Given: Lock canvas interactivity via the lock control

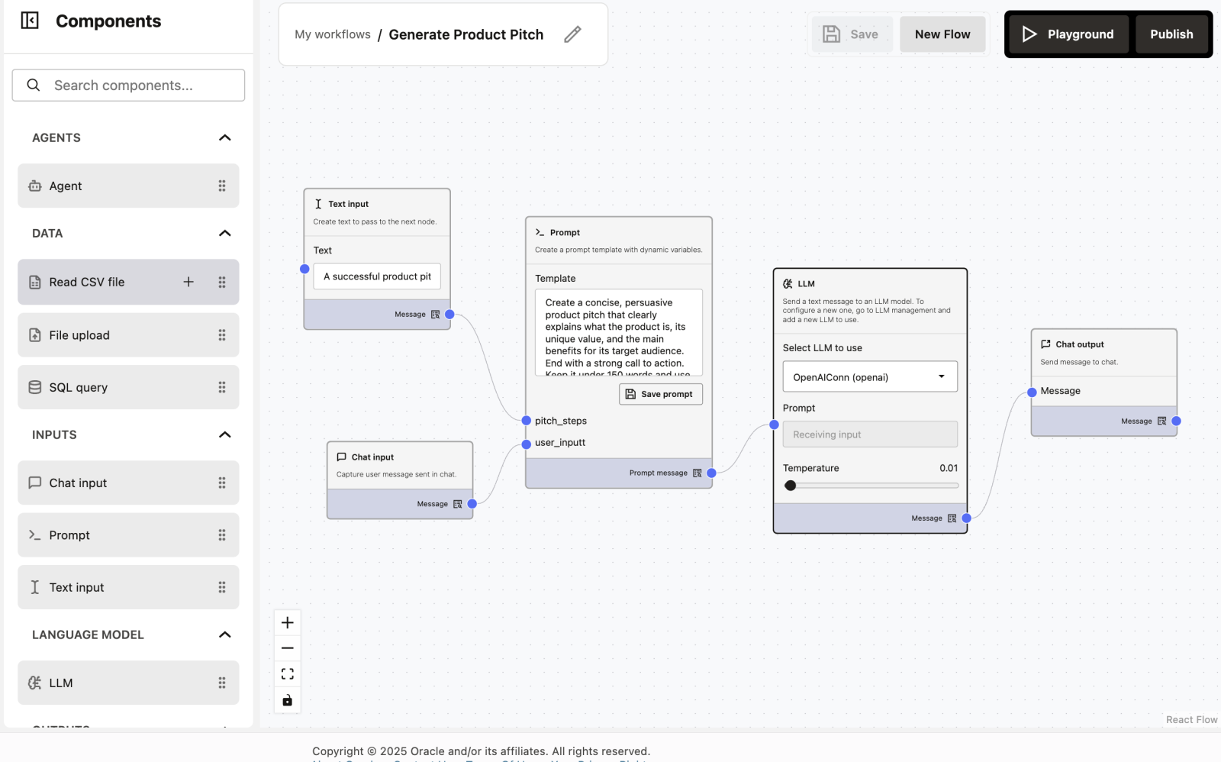Looking at the screenshot, I should 287,699.
